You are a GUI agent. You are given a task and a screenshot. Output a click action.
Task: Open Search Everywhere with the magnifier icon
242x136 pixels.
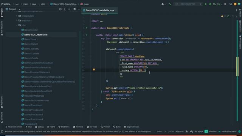click(x=231, y=4)
